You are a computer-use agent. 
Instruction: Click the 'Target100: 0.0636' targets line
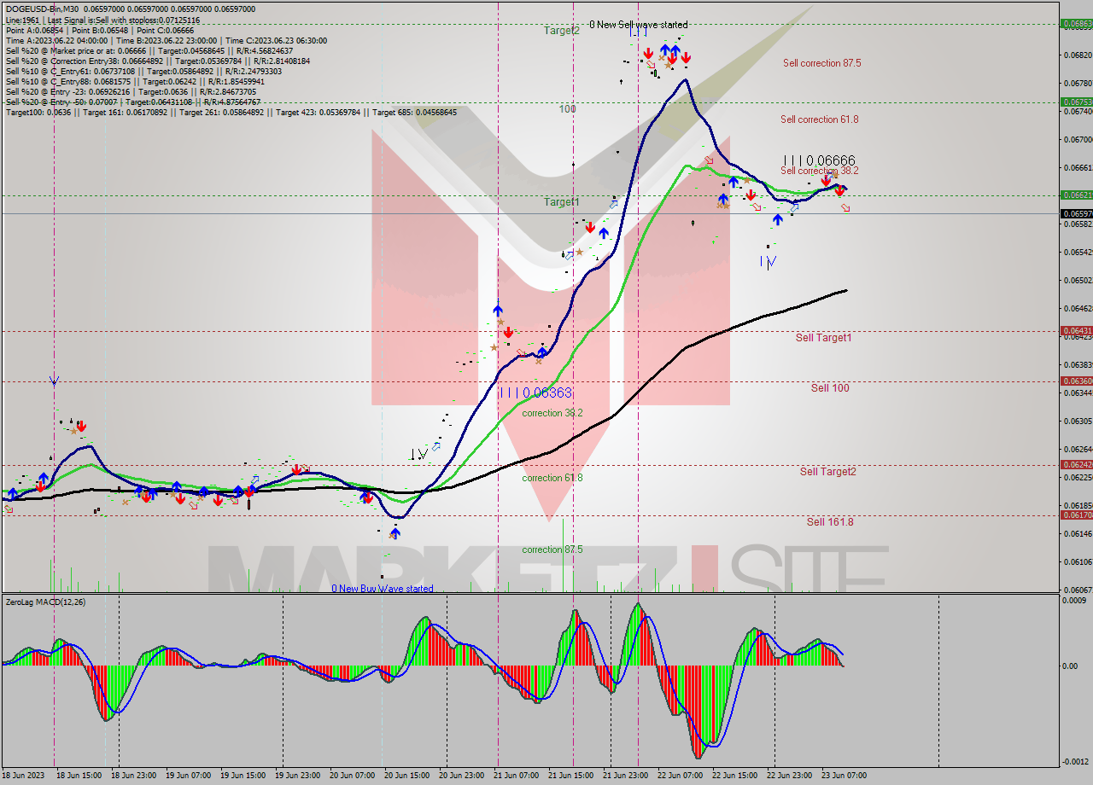[231, 112]
